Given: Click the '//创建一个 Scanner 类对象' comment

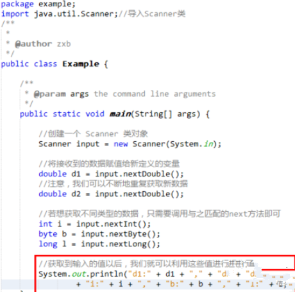Looking at the screenshot, I should [x=93, y=134].
